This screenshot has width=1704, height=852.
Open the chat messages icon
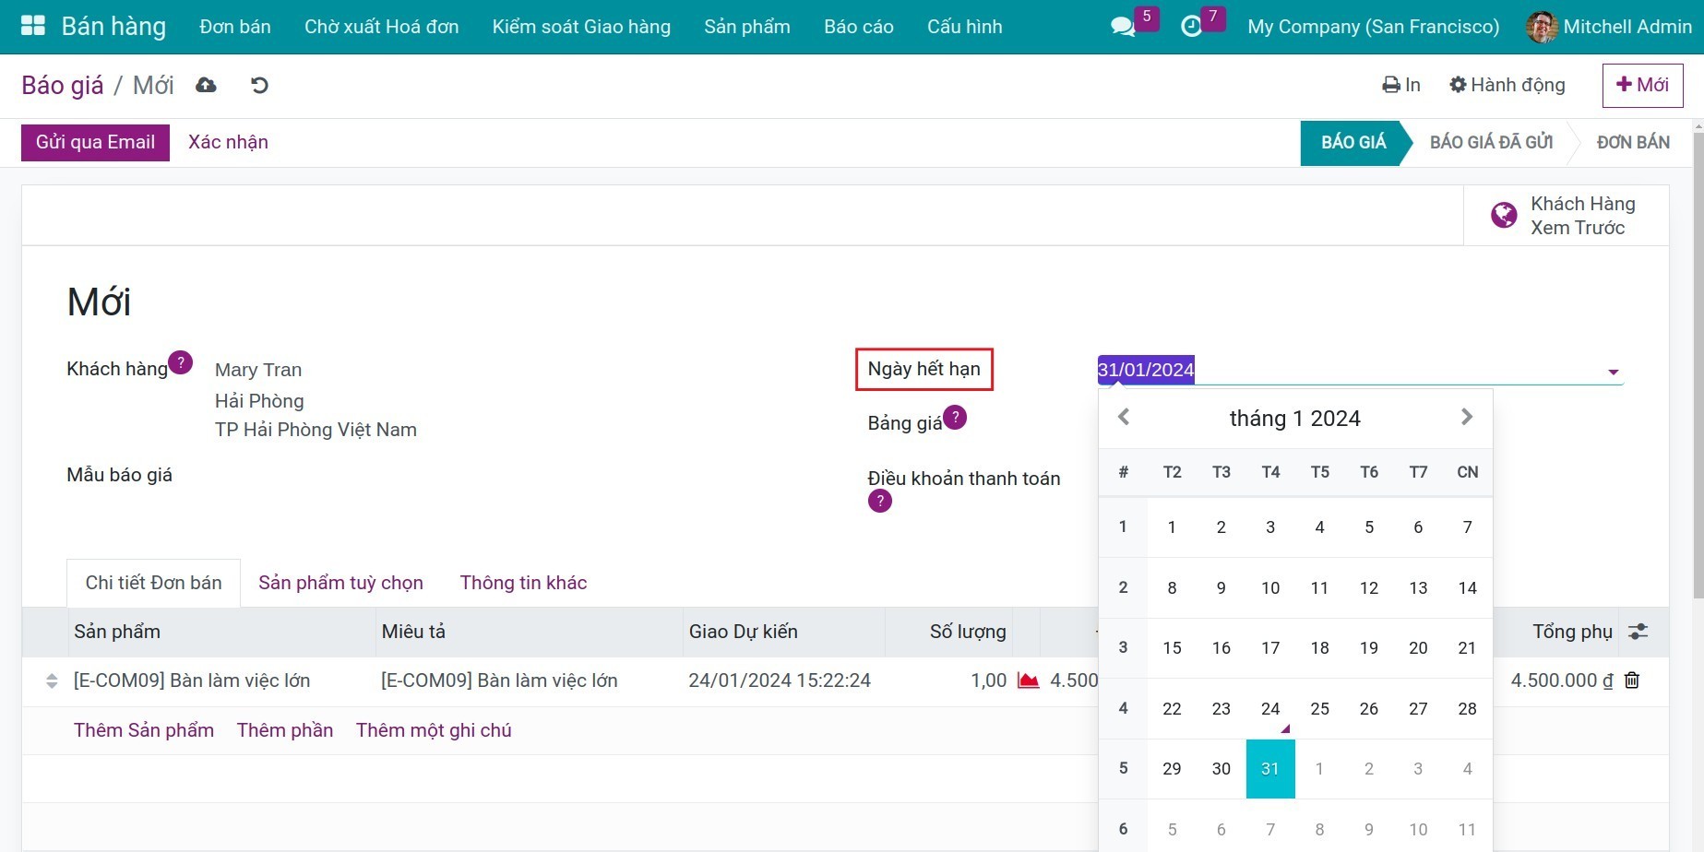[x=1122, y=27]
